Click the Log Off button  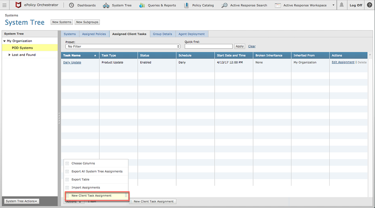[356, 5]
